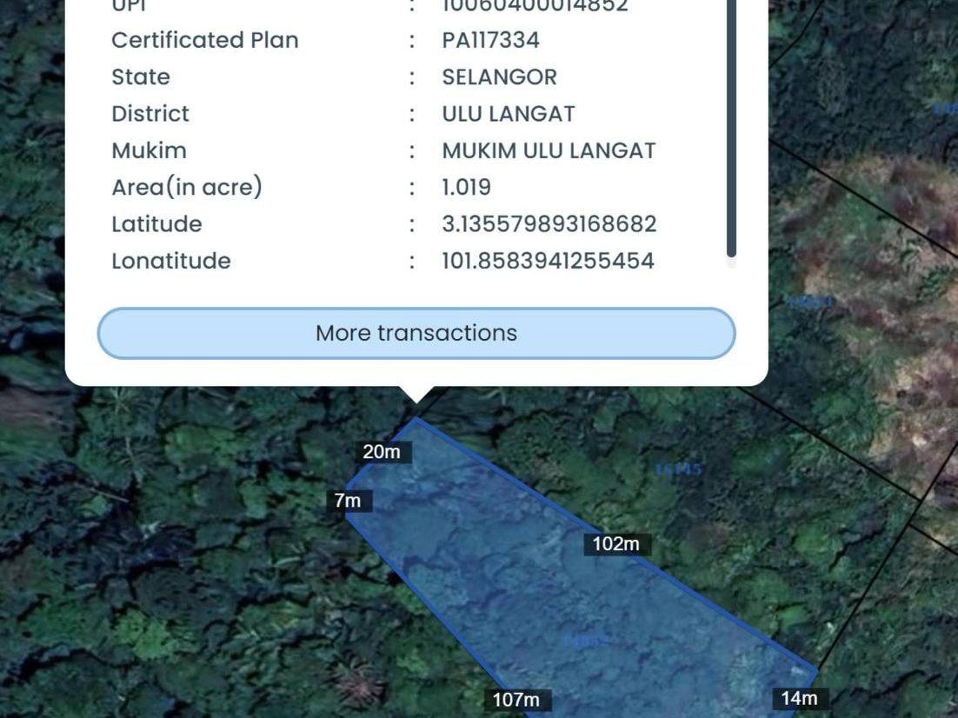Click the area value 1.019
Image resolution: width=958 pixels, height=718 pixels.
click(x=466, y=187)
